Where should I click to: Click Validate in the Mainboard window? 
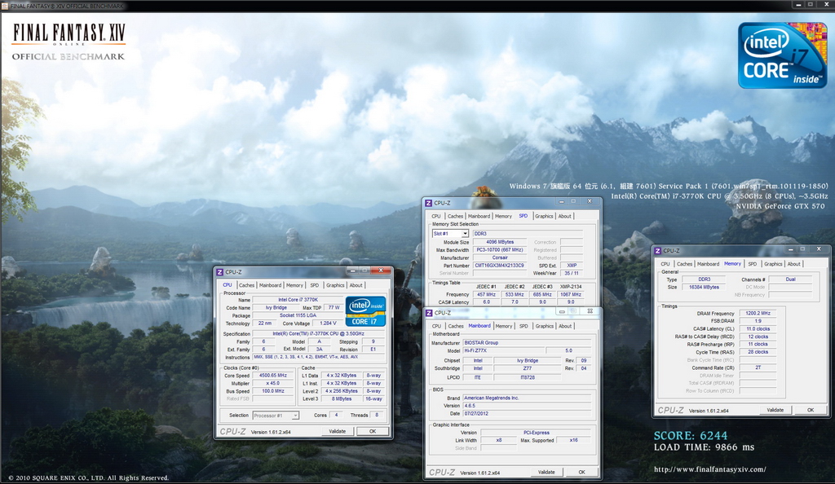(x=546, y=472)
